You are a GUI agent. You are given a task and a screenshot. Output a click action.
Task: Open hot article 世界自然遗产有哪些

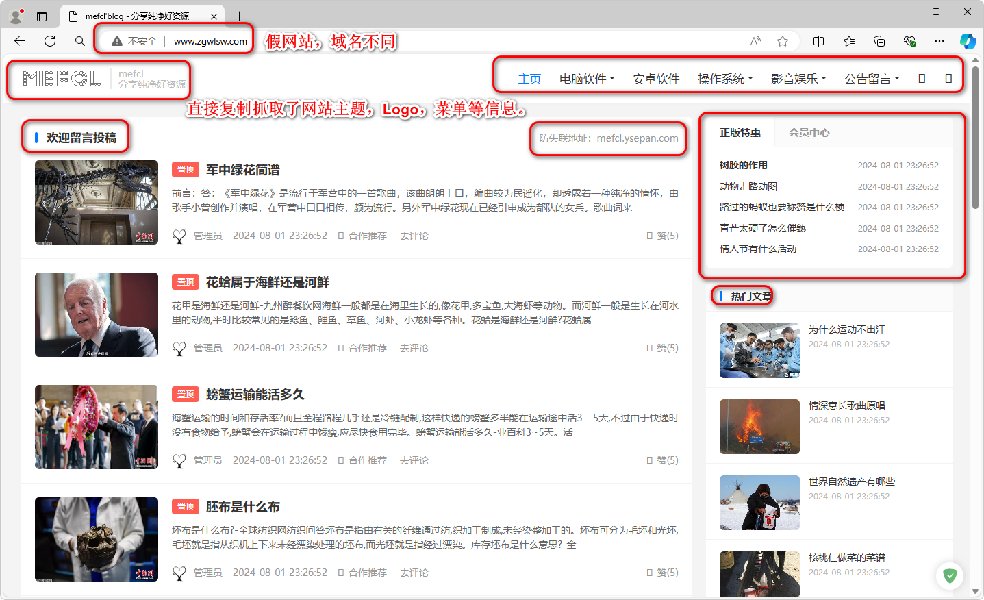pos(852,482)
